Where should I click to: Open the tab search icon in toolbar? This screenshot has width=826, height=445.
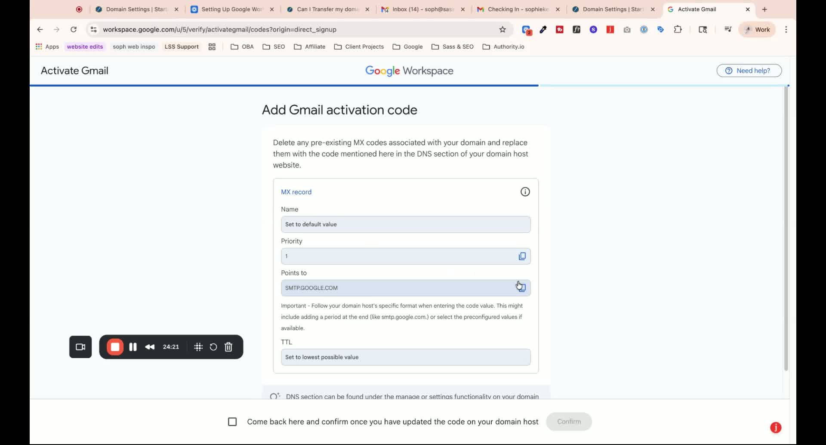pos(703,30)
